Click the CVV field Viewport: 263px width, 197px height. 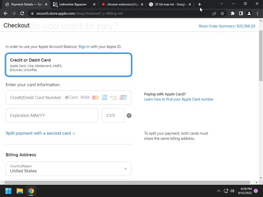(x=113, y=115)
